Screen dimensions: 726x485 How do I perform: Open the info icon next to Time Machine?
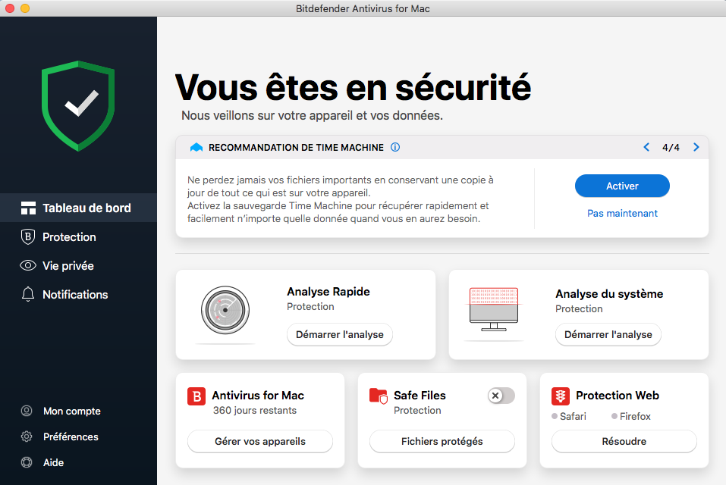[395, 147]
